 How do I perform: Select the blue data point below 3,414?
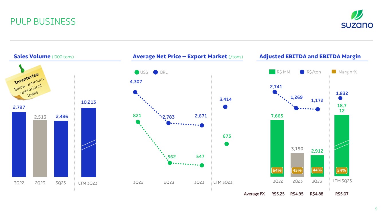225,107
